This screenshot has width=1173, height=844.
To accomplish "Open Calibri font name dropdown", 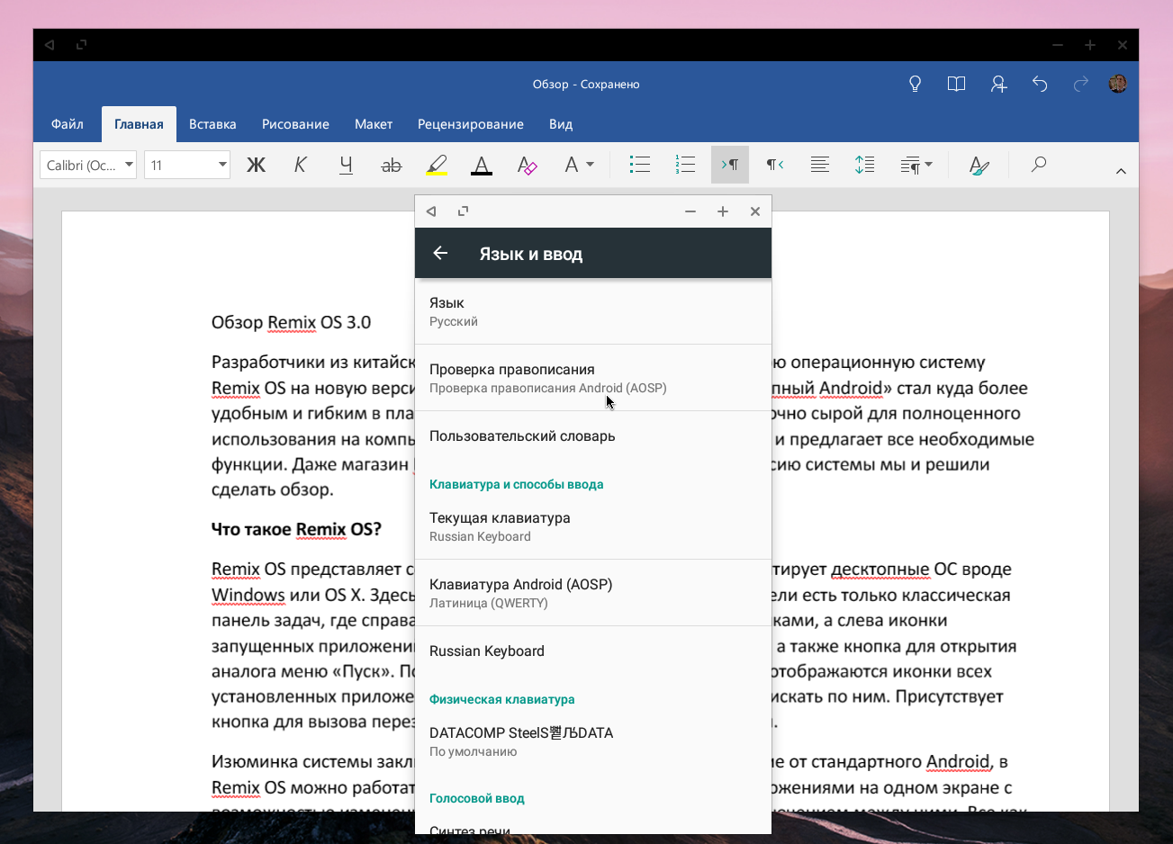I will (x=88, y=165).
